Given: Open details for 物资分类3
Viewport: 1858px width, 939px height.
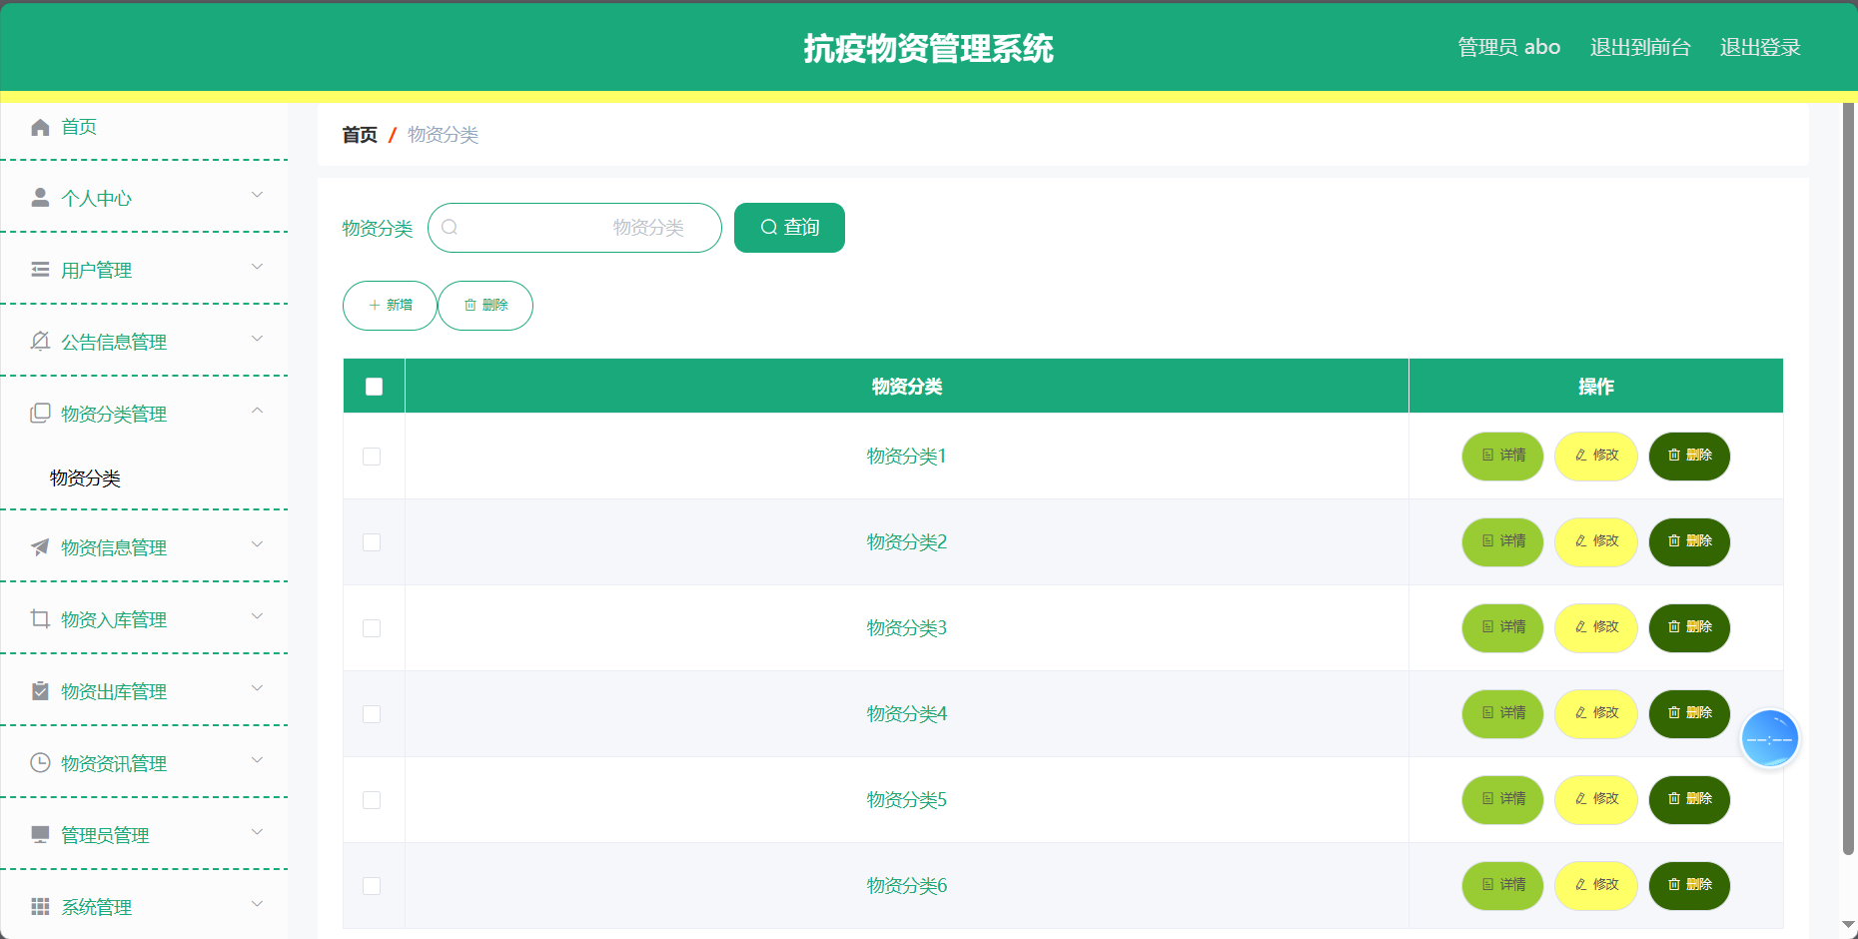Looking at the screenshot, I should pos(1502,627).
